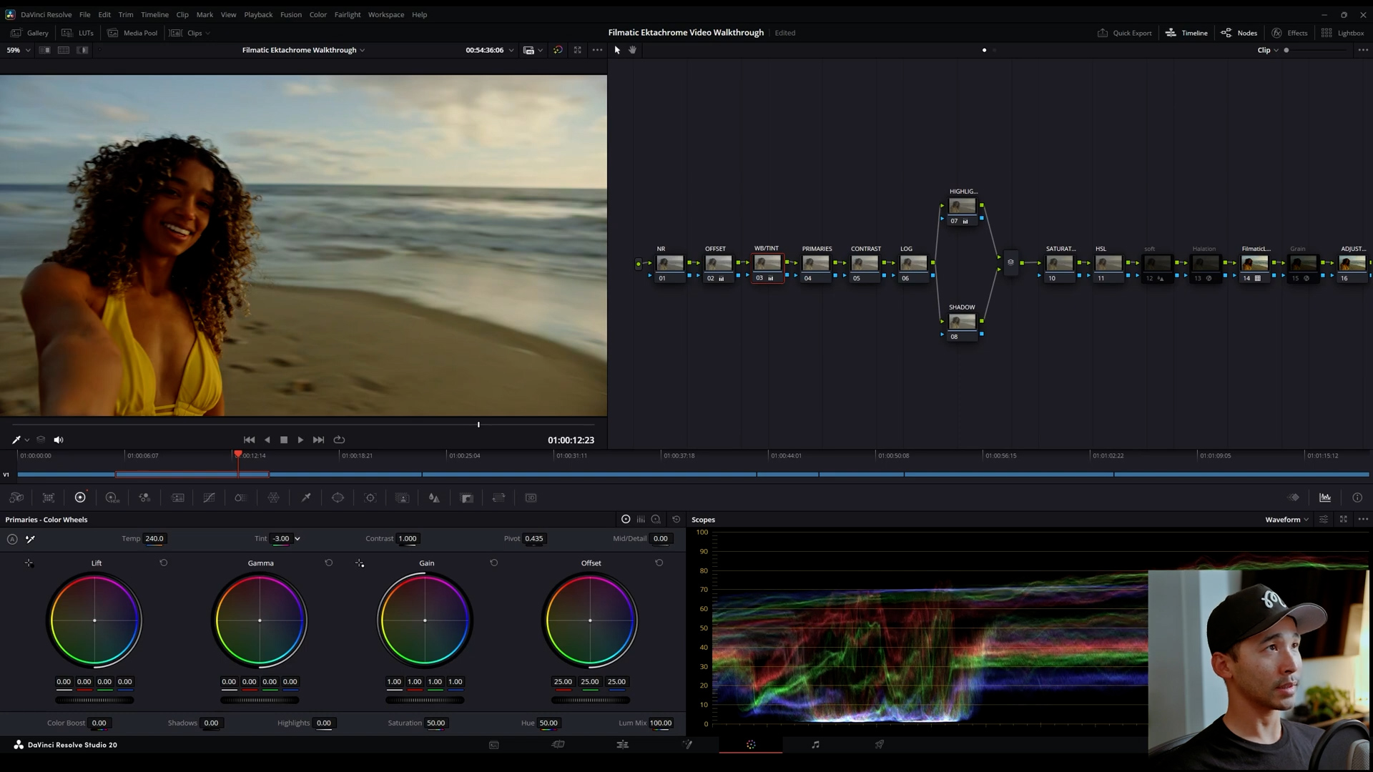
Task: Toggle loop playback in viewer
Action: coord(339,440)
